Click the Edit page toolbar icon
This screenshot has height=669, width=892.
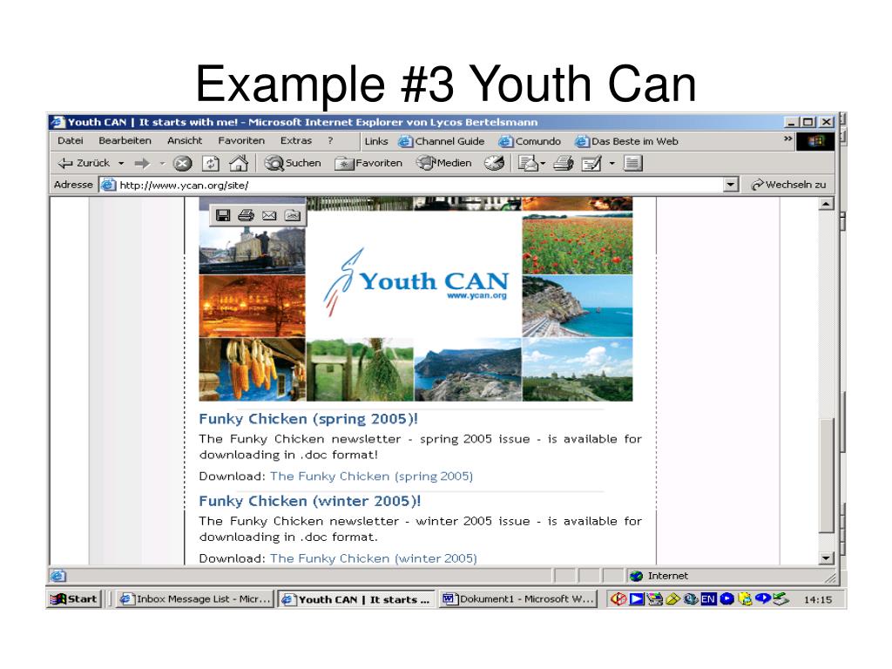pyautogui.click(x=591, y=164)
